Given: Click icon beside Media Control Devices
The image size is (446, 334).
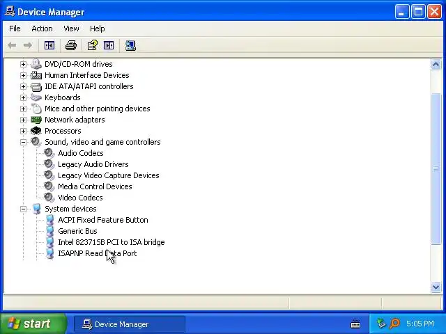Looking at the screenshot, I should (x=49, y=186).
